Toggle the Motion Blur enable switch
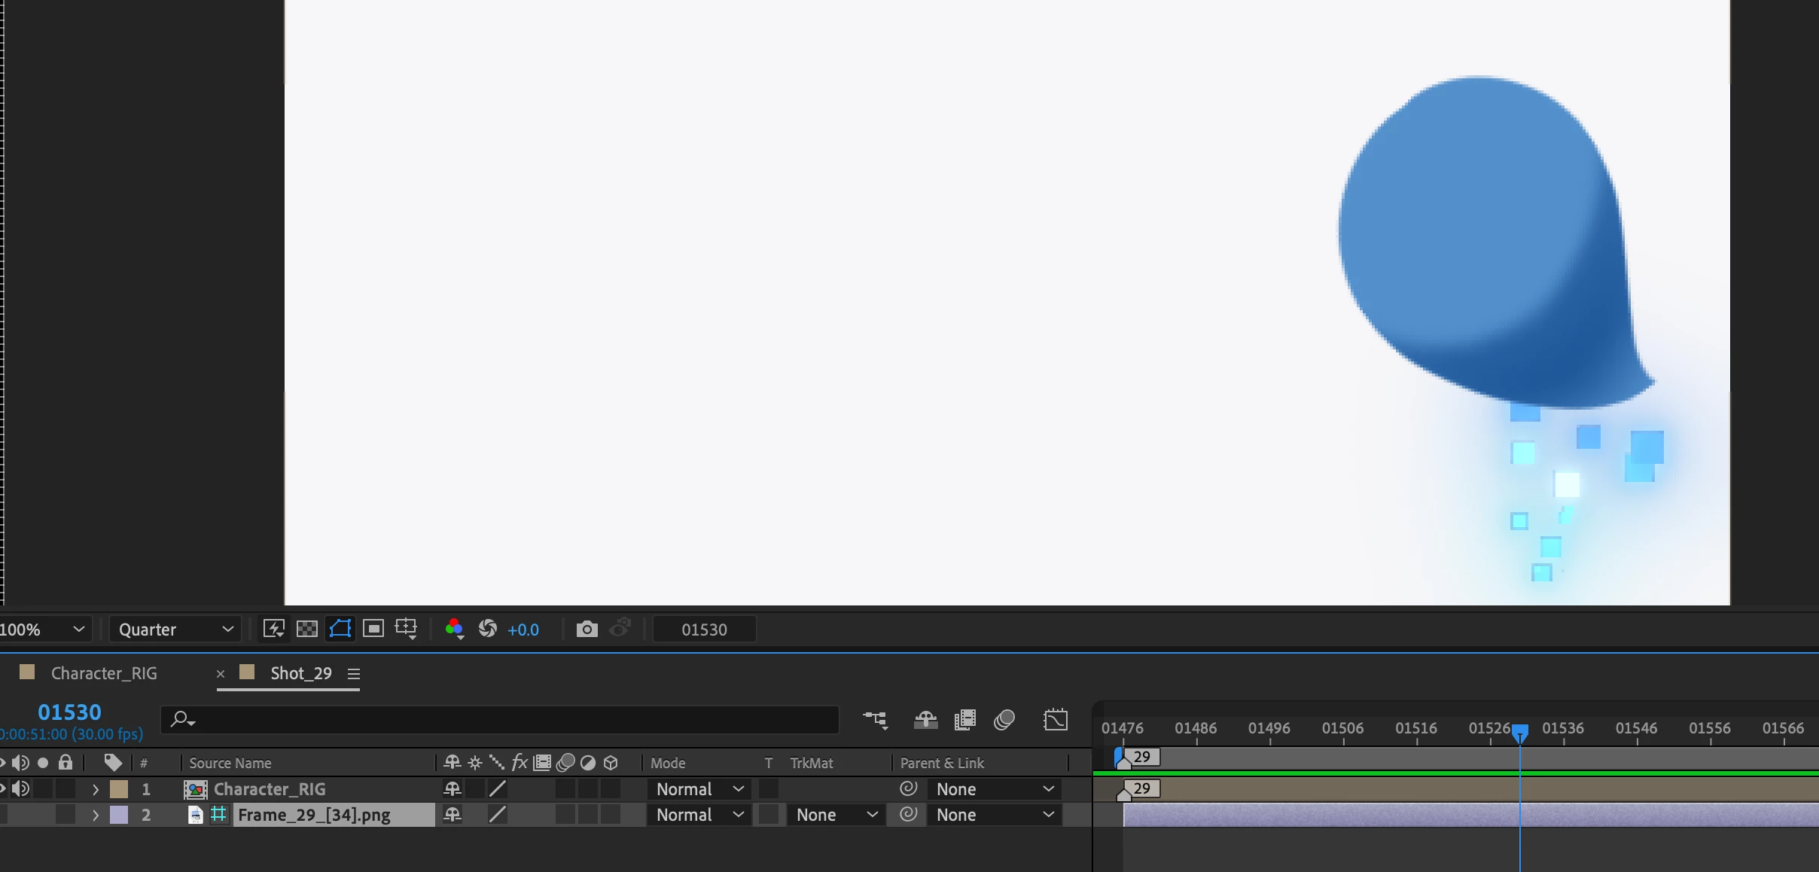 pyautogui.click(x=1004, y=720)
